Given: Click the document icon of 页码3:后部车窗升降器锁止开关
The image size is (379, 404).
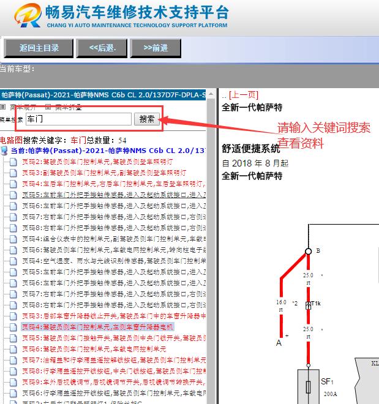Looking at the screenshot, I should click(x=13, y=316).
